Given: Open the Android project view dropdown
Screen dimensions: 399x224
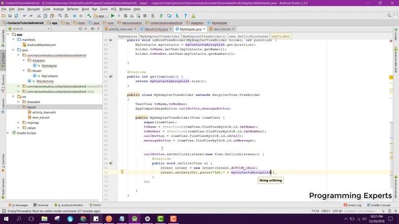Looking at the screenshot, I should (29, 29).
